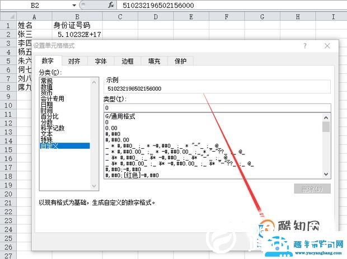This screenshot has height=259, width=347.
Task: Switch to the 保护 tab
Action: pyautogui.click(x=180, y=61)
